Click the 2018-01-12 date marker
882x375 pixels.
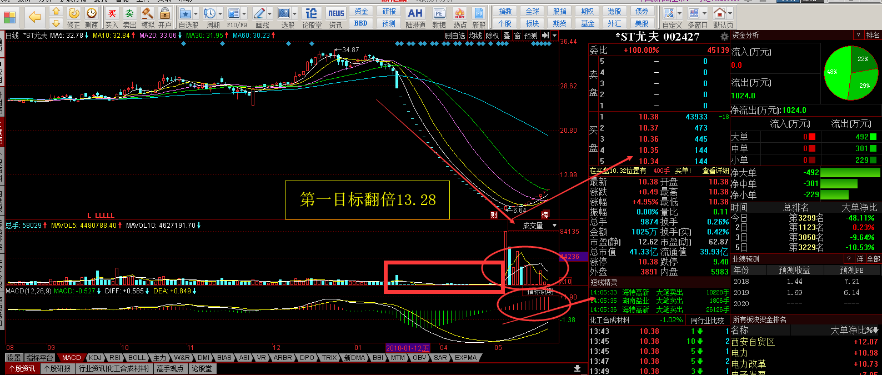click(408, 348)
